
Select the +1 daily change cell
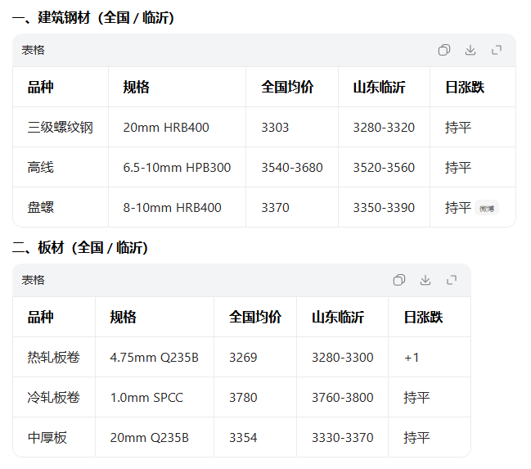(x=412, y=358)
